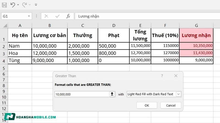Screen dimensions: 220x123
Task: Select column F header
Action: click(165, 25)
